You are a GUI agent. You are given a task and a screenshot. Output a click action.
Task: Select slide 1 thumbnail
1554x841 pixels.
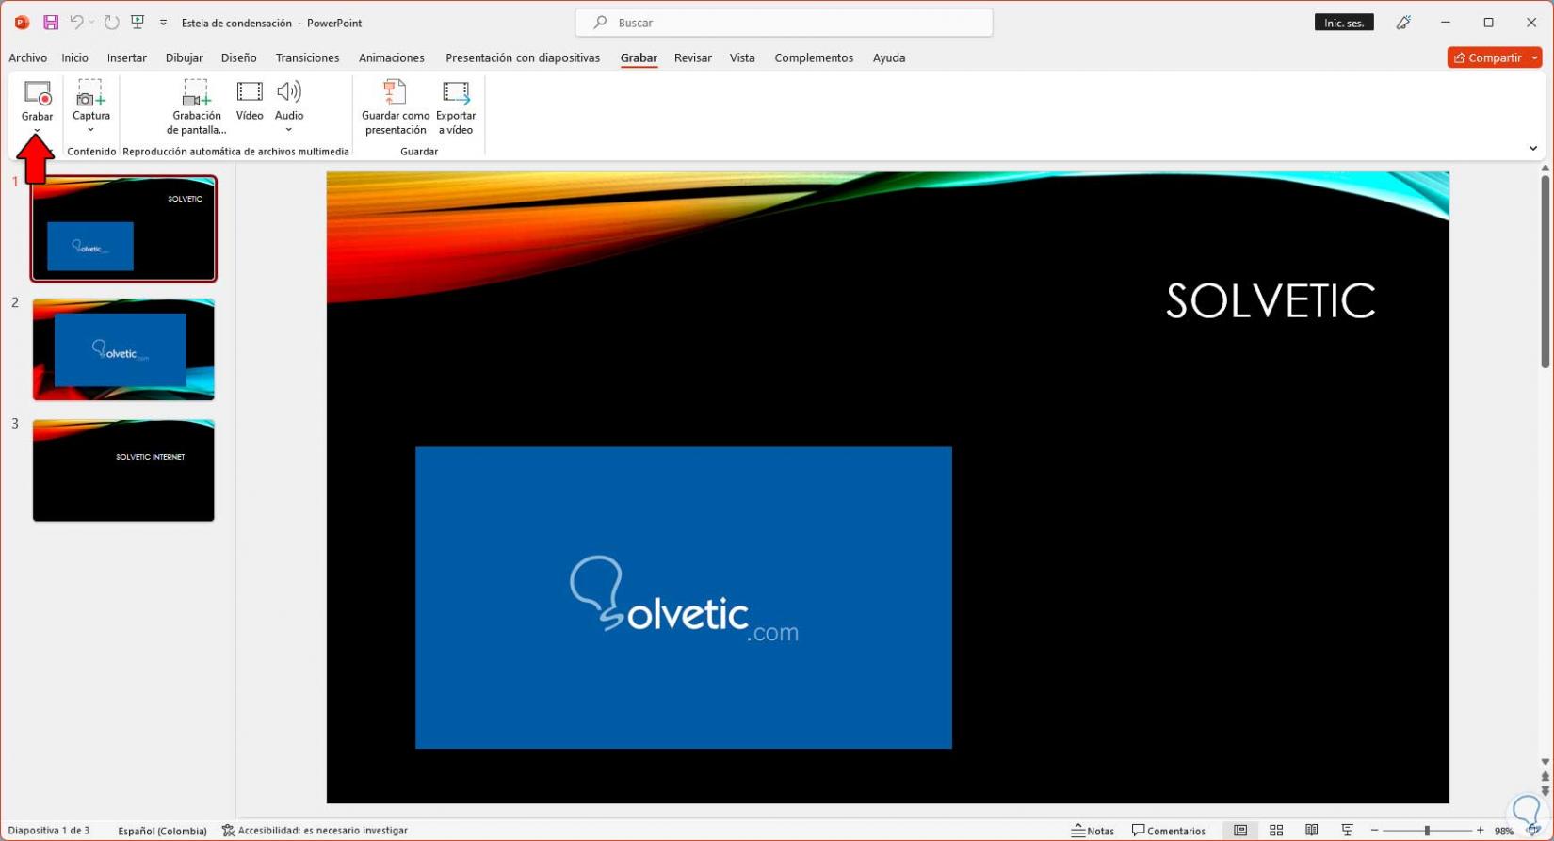point(123,229)
